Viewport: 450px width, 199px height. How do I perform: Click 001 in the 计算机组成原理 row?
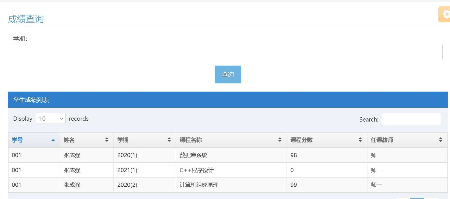point(16,185)
